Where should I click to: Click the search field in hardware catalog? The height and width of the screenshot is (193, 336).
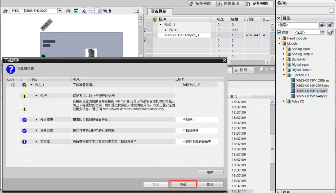click(297, 25)
